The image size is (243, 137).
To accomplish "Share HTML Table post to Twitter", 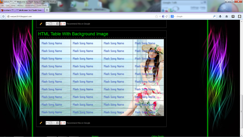I will click(x=54, y=123).
